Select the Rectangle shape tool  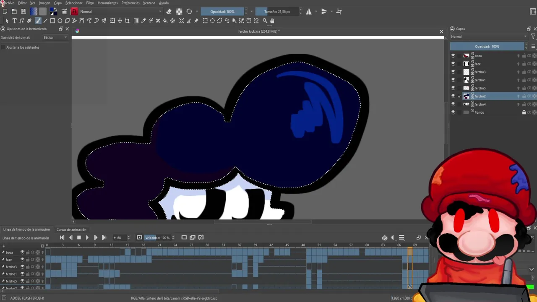pyautogui.click(x=52, y=21)
